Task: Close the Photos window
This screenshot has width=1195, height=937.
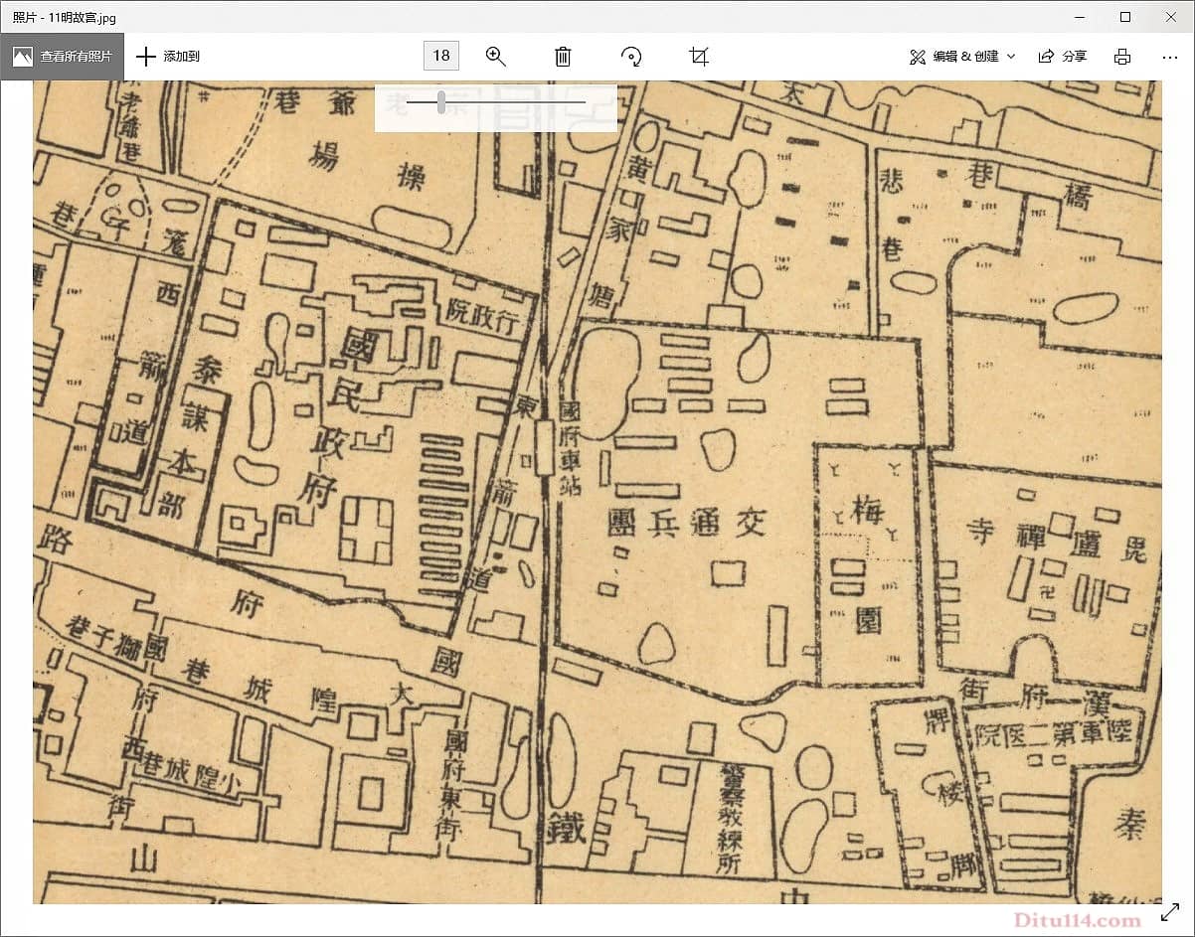Action: pyautogui.click(x=1171, y=17)
